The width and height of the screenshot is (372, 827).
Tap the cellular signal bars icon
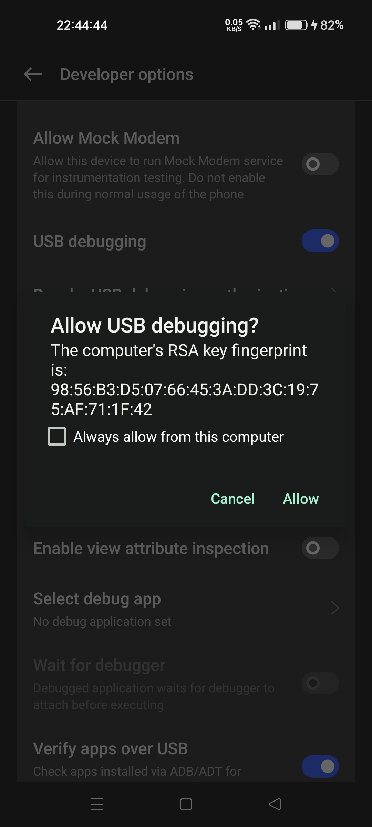click(x=272, y=25)
